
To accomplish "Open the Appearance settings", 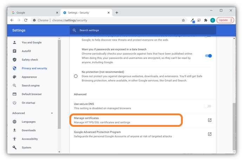I will point(29,77).
